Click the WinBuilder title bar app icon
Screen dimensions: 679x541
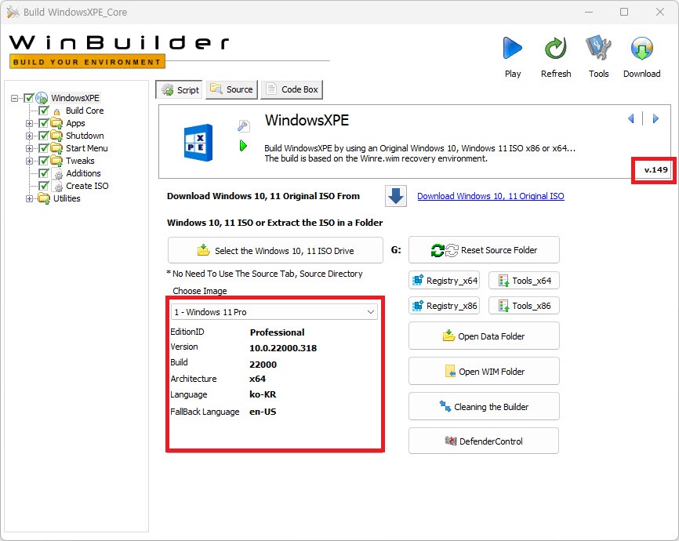coord(13,12)
